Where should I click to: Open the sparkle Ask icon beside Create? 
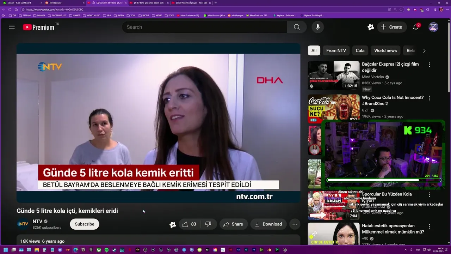[x=370, y=27]
